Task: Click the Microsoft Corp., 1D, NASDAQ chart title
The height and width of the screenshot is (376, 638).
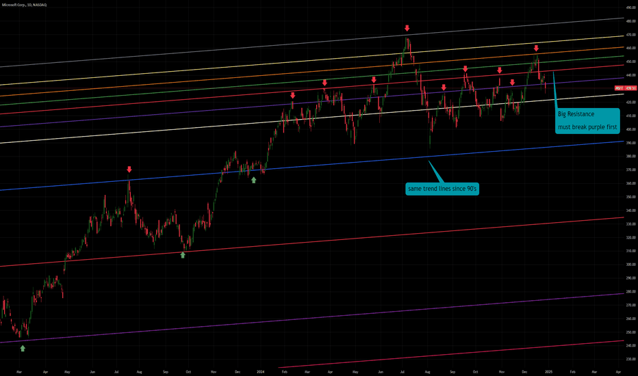Action: [x=24, y=5]
